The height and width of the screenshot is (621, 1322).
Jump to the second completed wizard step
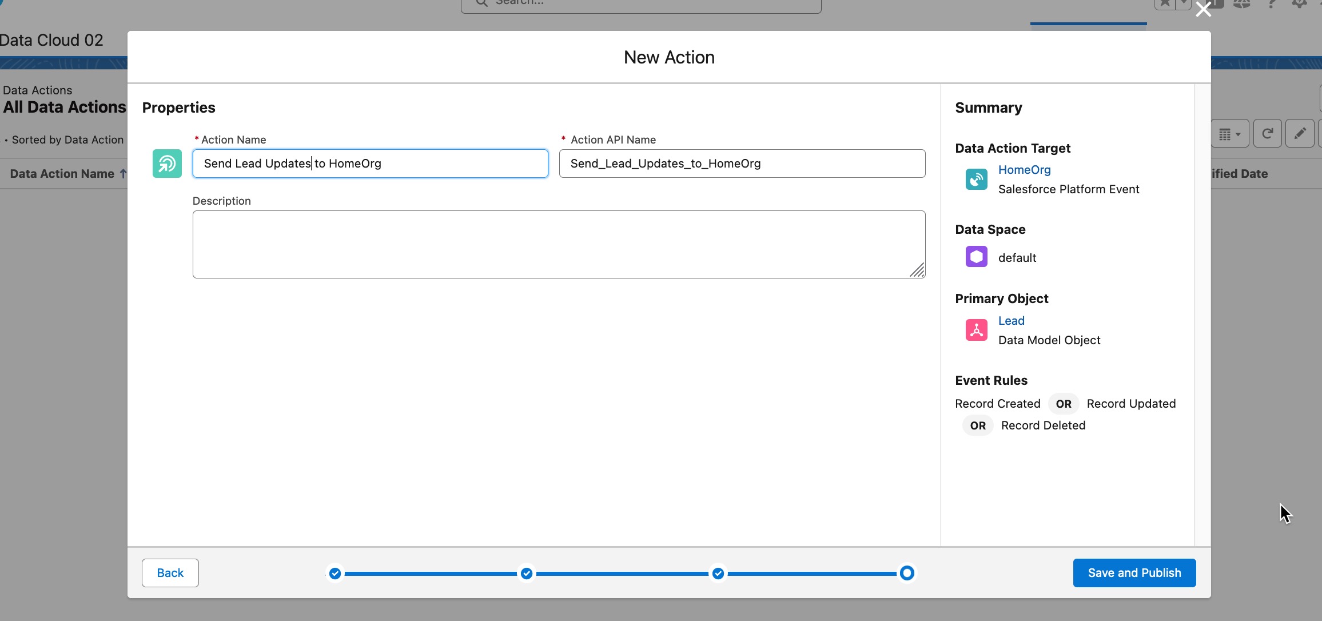pyautogui.click(x=527, y=573)
